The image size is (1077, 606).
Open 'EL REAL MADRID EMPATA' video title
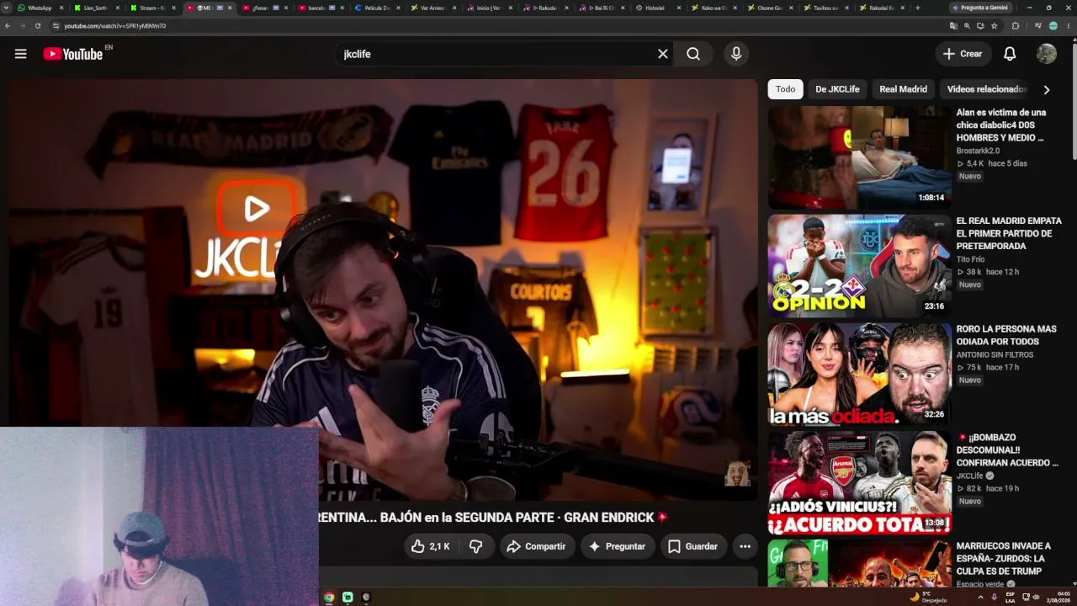click(x=1009, y=233)
